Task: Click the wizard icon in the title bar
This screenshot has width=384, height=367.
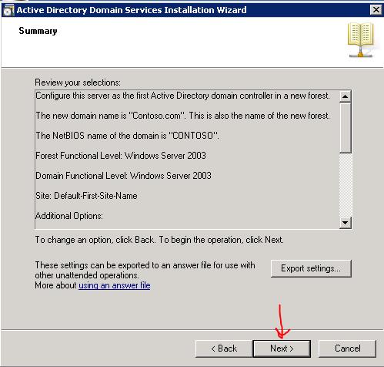Action: coord(8,10)
